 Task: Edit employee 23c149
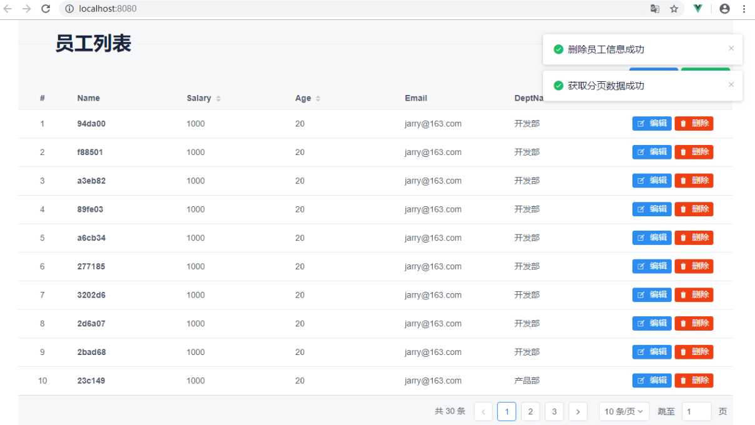[x=652, y=380]
